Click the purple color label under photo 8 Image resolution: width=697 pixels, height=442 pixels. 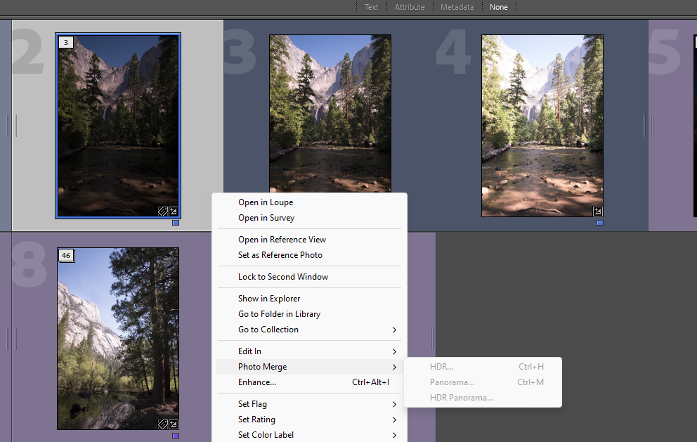click(x=176, y=436)
